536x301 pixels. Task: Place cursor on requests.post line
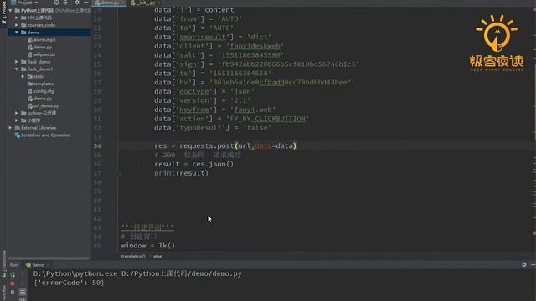[x=225, y=145]
